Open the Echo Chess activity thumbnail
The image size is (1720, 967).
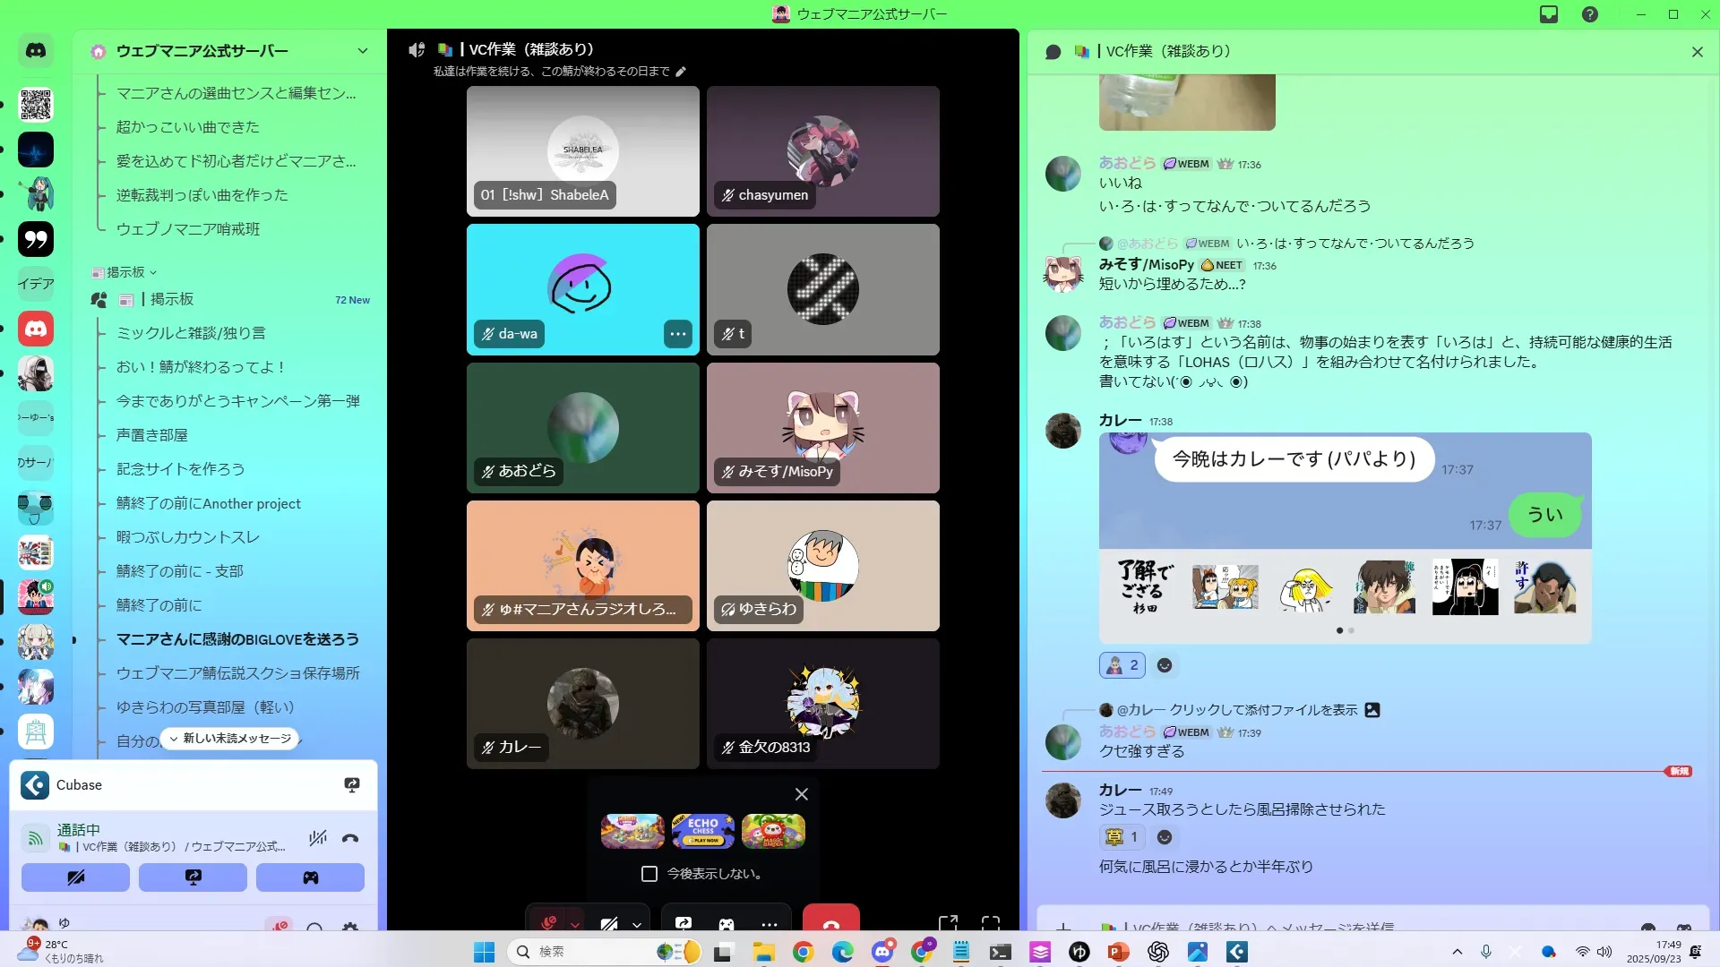point(703,831)
